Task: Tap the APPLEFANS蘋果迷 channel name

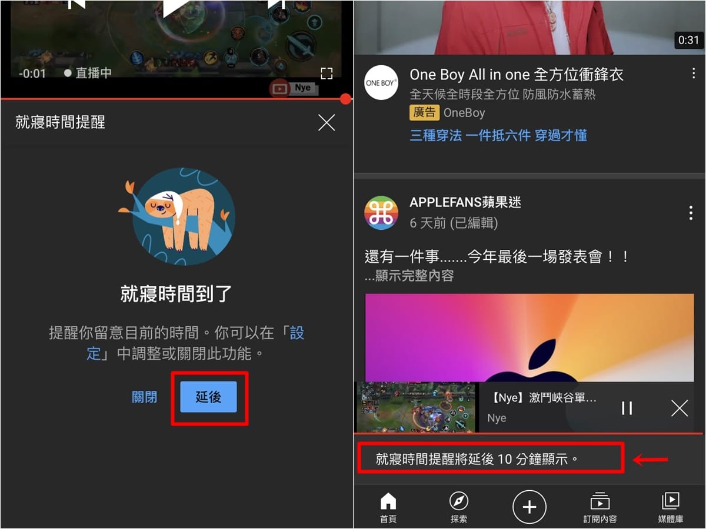Action: (465, 203)
